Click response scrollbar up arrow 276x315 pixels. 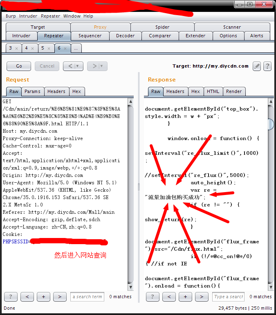(271, 101)
